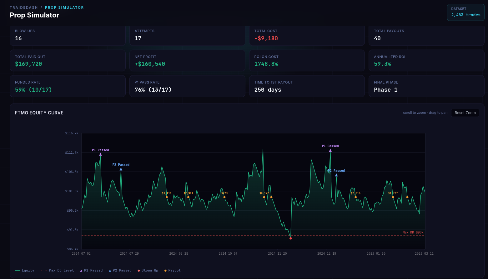
Task: Select the Net Profit stat card
Action: (187, 60)
